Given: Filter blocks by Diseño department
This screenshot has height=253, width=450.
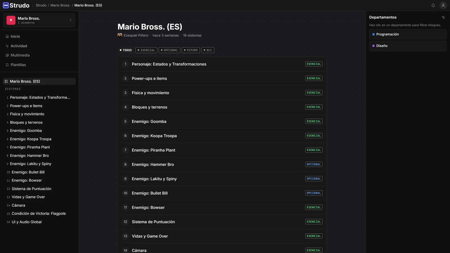Looking at the screenshot, I should coord(408,46).
